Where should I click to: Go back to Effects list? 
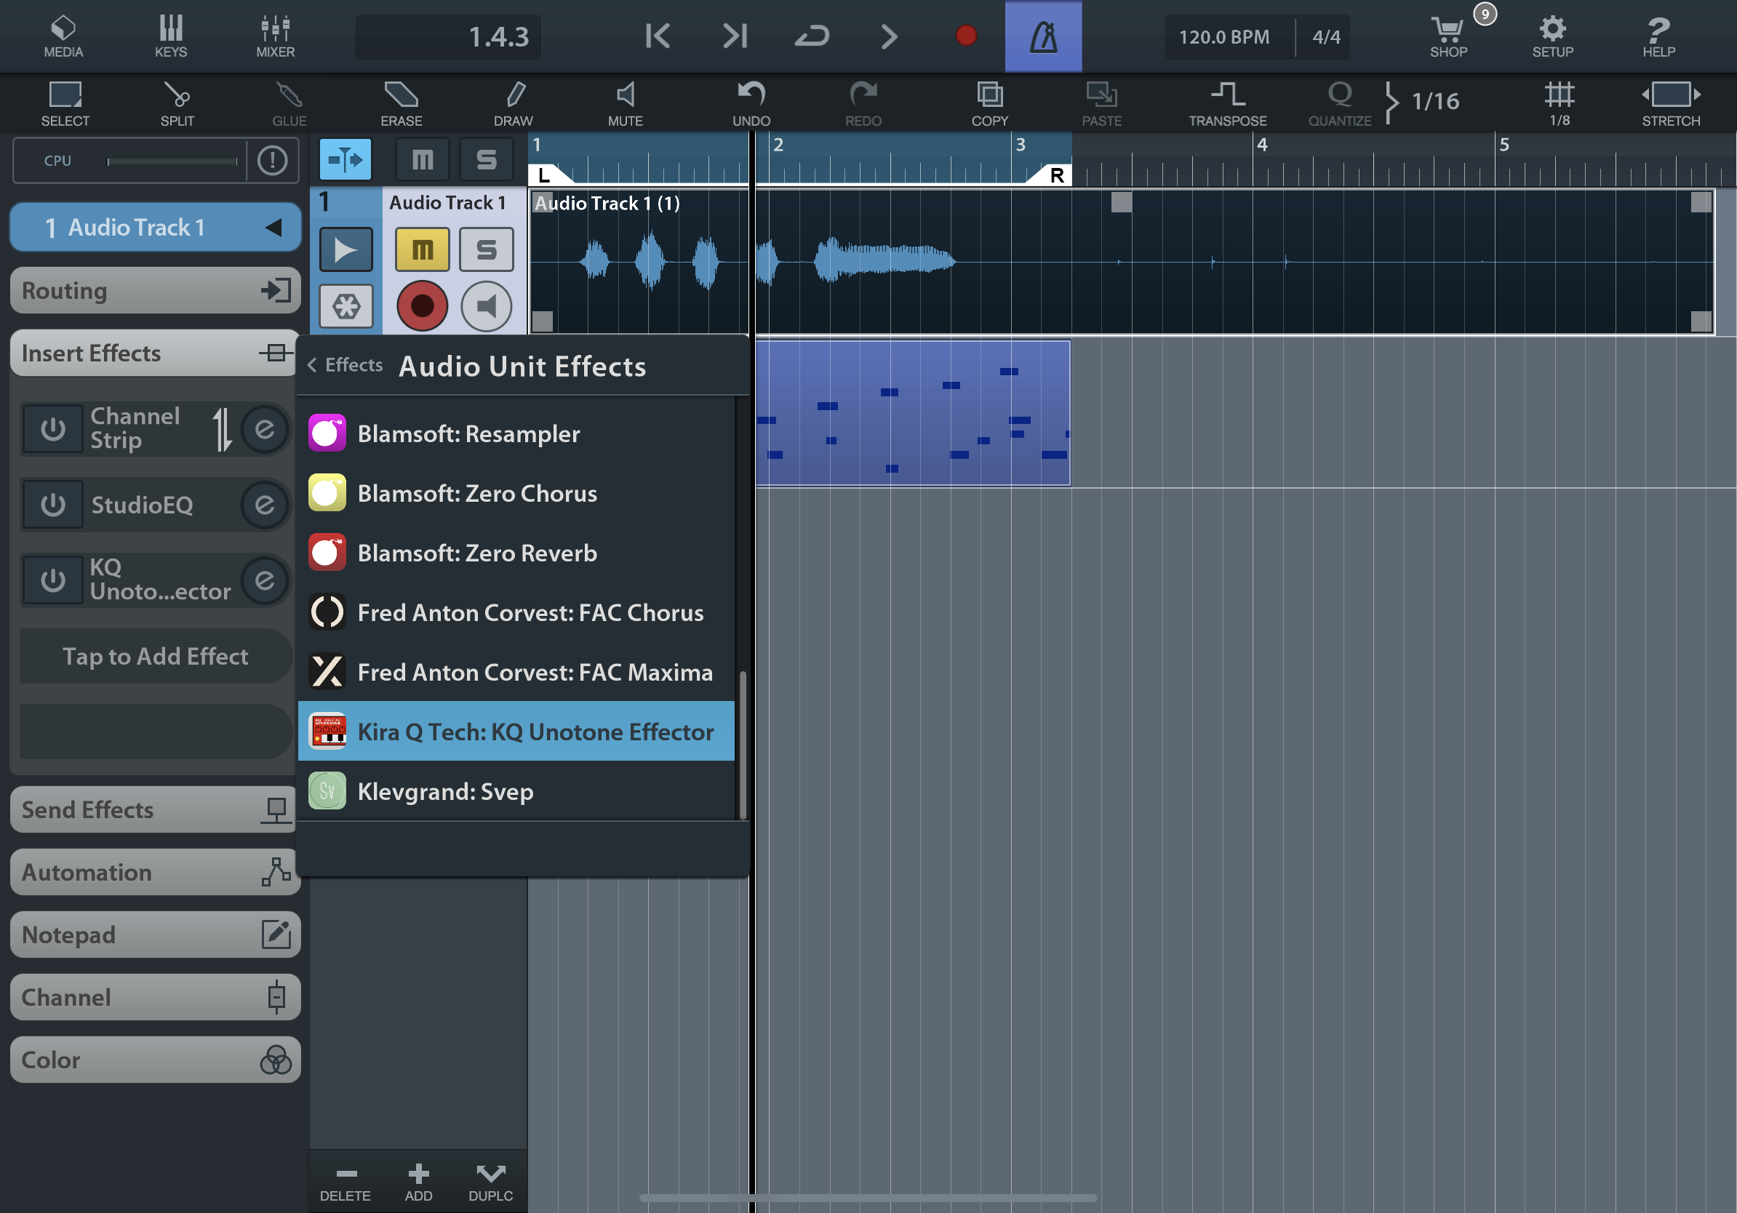pos(345,365)
